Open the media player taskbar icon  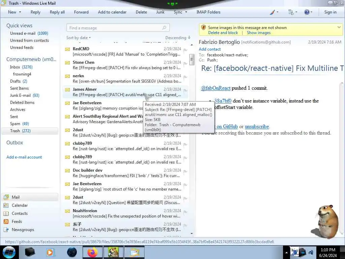point(50,252)
